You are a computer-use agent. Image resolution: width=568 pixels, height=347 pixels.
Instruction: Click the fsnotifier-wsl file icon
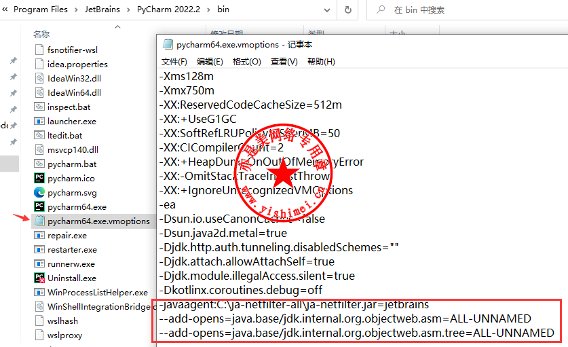tap(39, 50)
